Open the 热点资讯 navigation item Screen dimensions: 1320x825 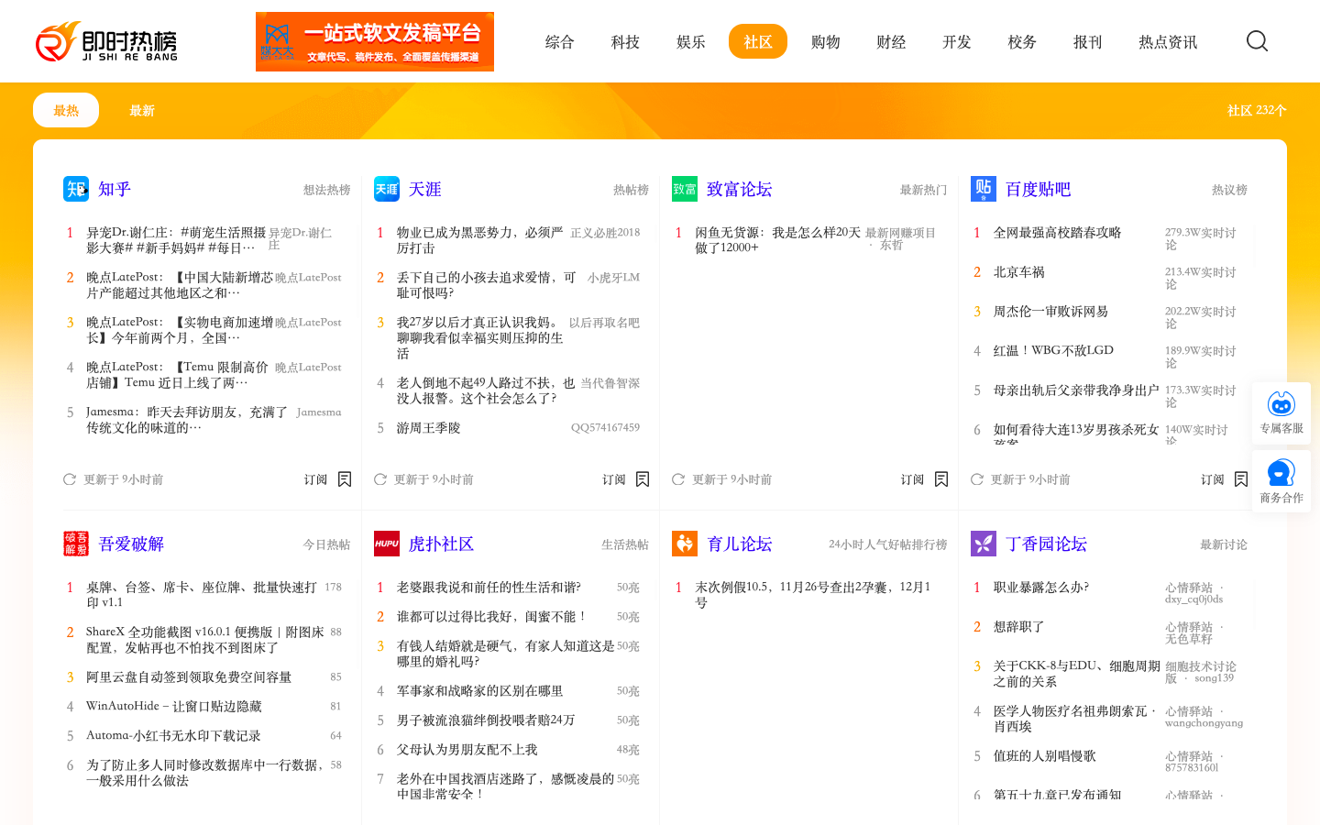click(x=1168, y=41)
